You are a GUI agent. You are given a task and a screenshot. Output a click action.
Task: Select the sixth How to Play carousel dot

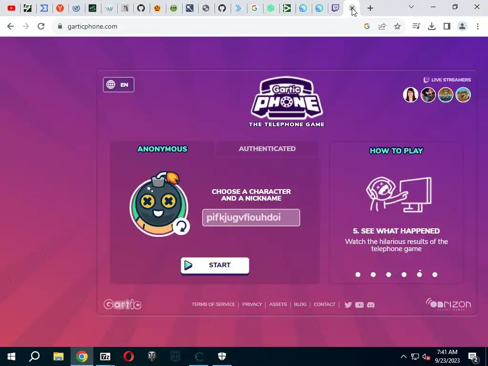coord(435,274)
